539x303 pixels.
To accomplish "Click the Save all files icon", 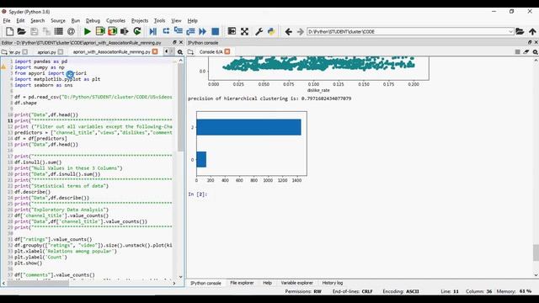I will [46, 32].
